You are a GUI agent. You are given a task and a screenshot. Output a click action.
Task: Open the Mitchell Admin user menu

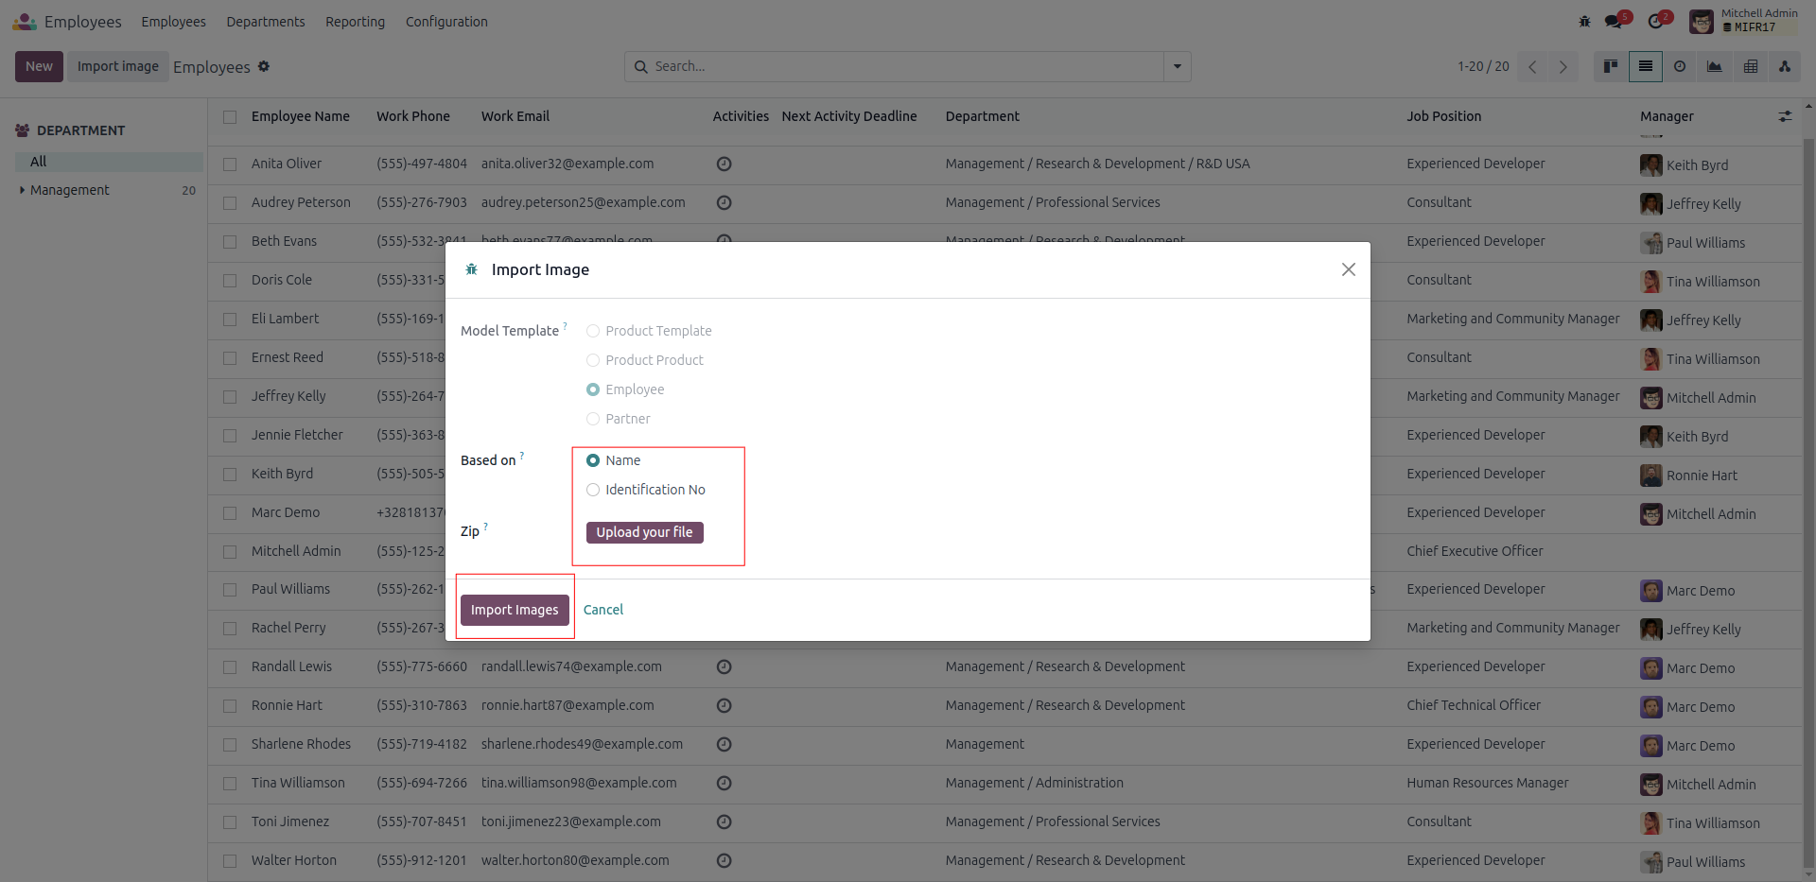point(1744,21)
